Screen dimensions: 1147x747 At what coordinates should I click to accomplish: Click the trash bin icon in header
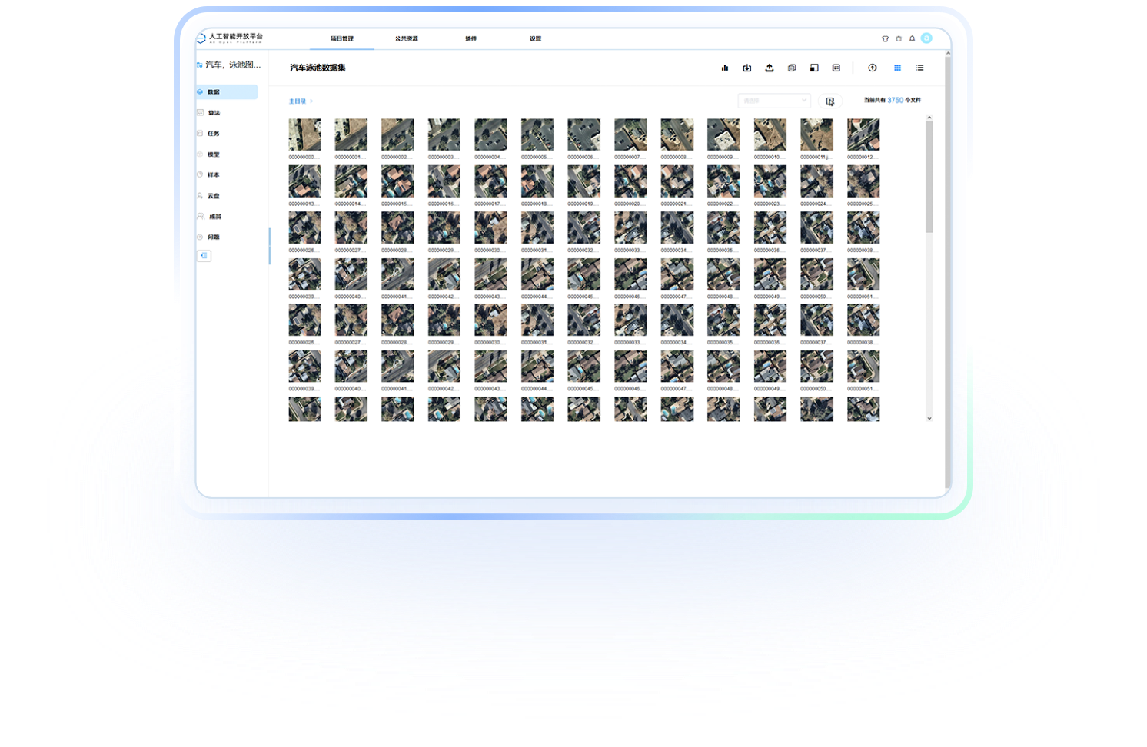tap(898, 38)
